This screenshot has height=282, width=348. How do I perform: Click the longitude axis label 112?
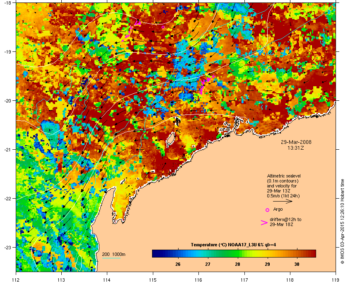pos(16,280)
